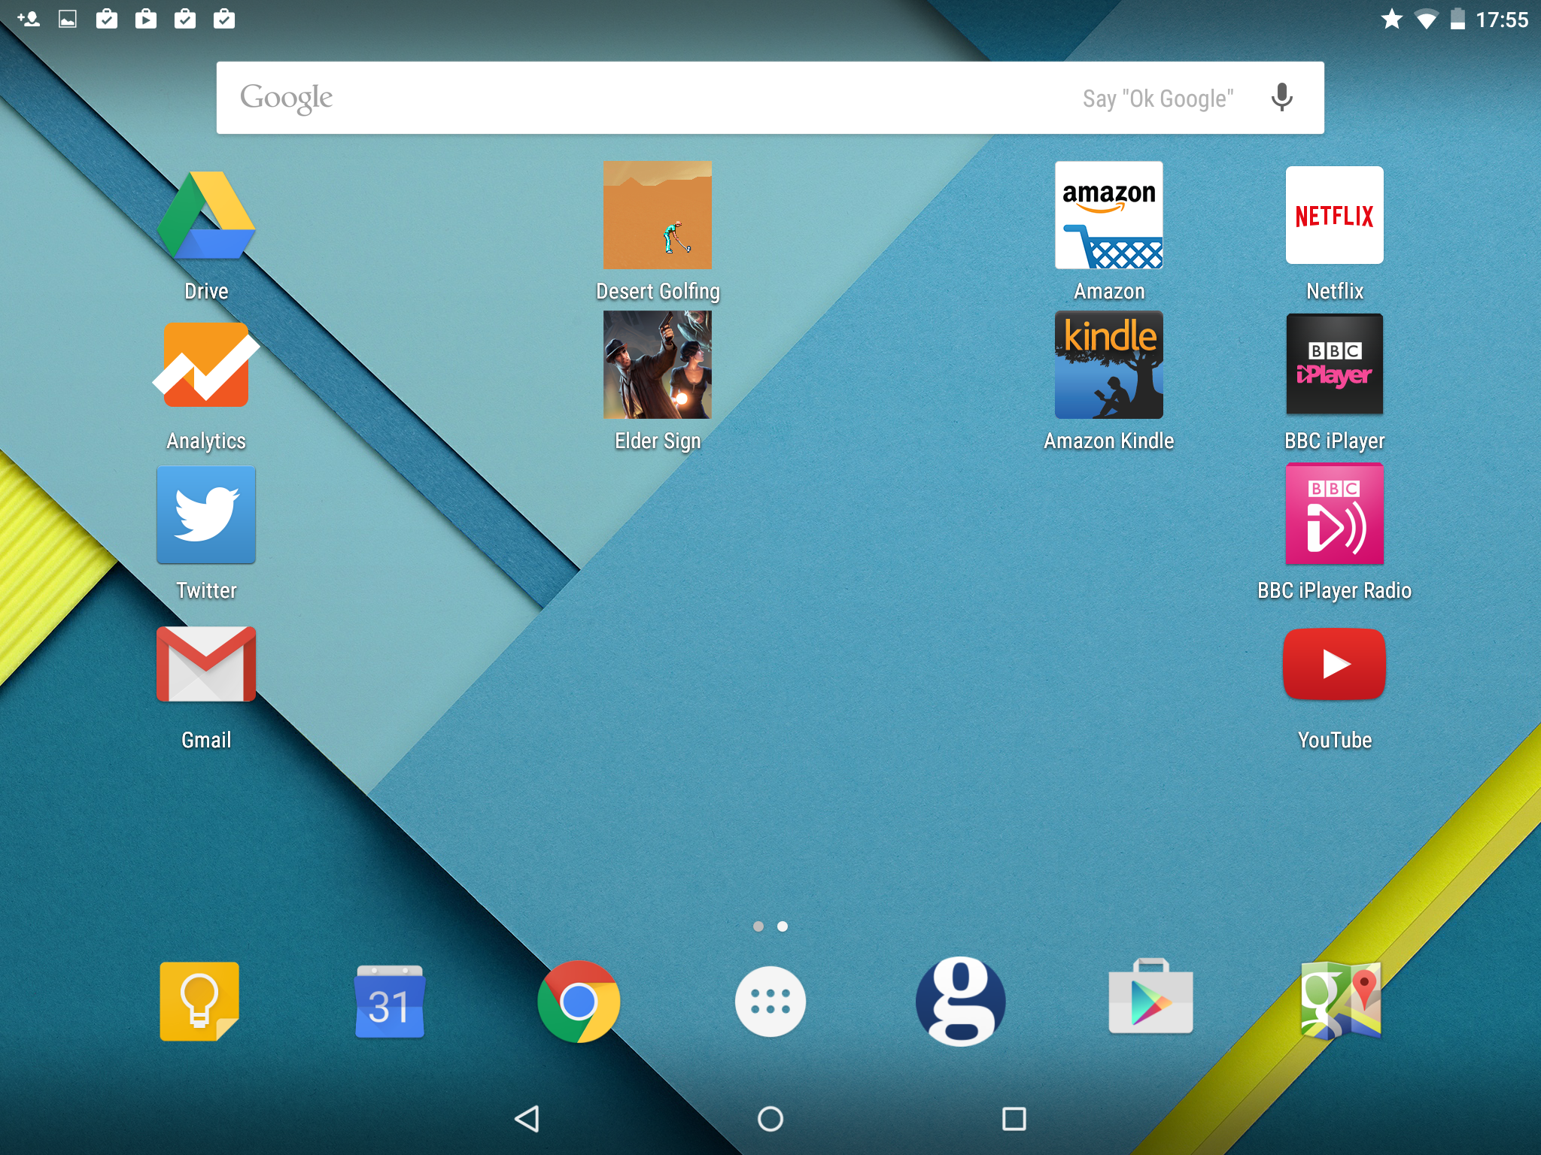
Task: Tap the microphone voice search icon
Action: tap(1282, 98)
